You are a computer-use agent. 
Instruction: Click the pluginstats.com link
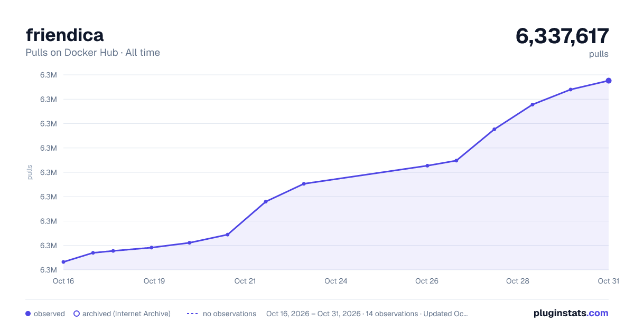coord(571,313)
